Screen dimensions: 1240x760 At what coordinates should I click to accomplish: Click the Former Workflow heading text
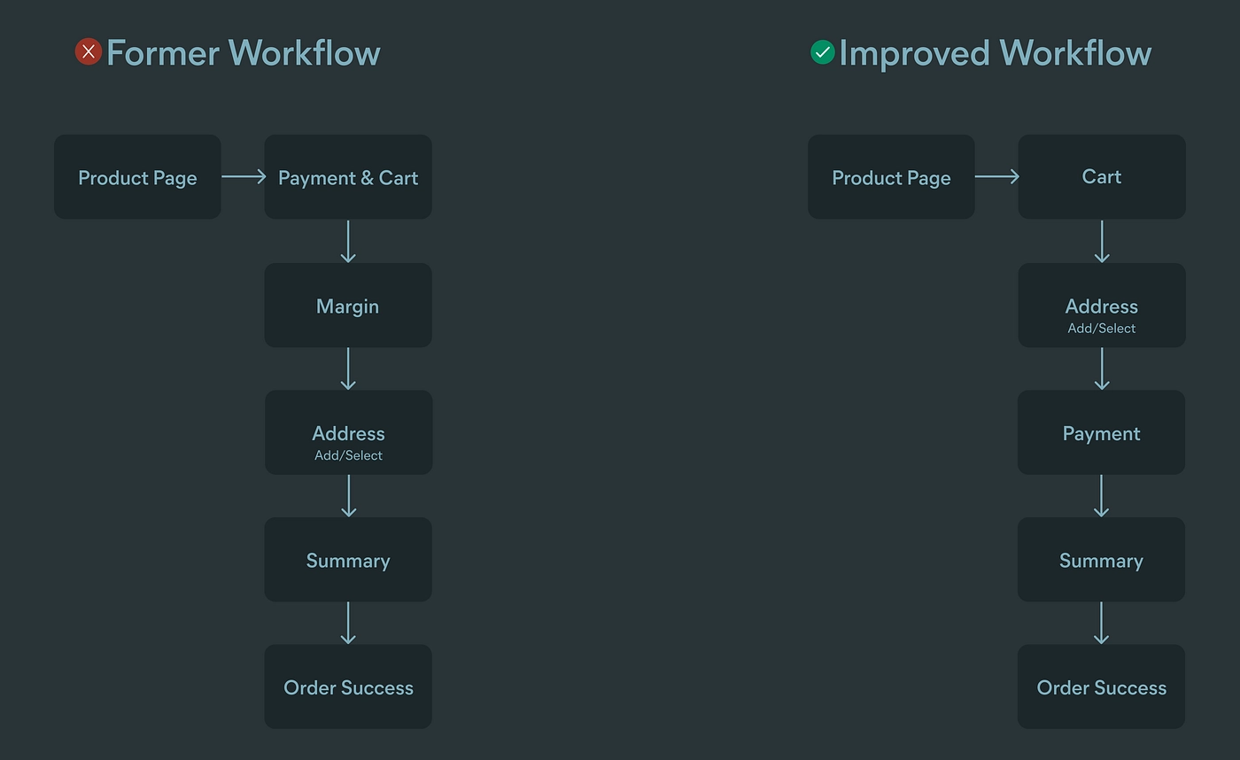tap(243, 51)
